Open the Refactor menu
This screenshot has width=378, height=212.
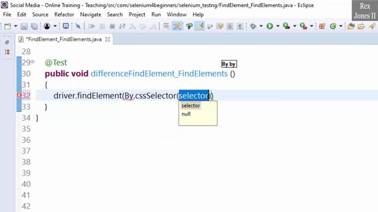click(x=64, y=14)
